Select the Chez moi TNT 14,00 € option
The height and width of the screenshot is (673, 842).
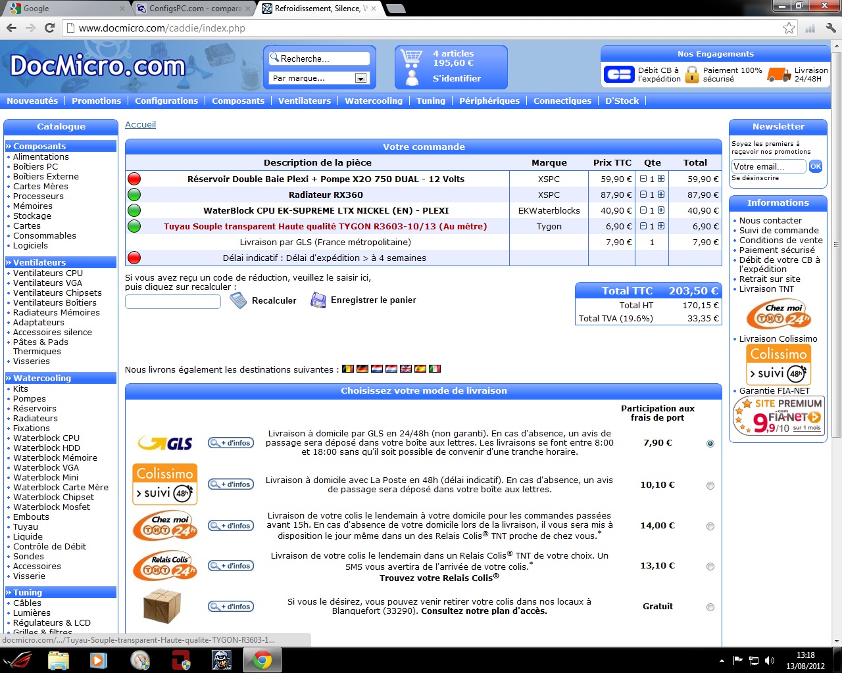click(x=710, y=526)
